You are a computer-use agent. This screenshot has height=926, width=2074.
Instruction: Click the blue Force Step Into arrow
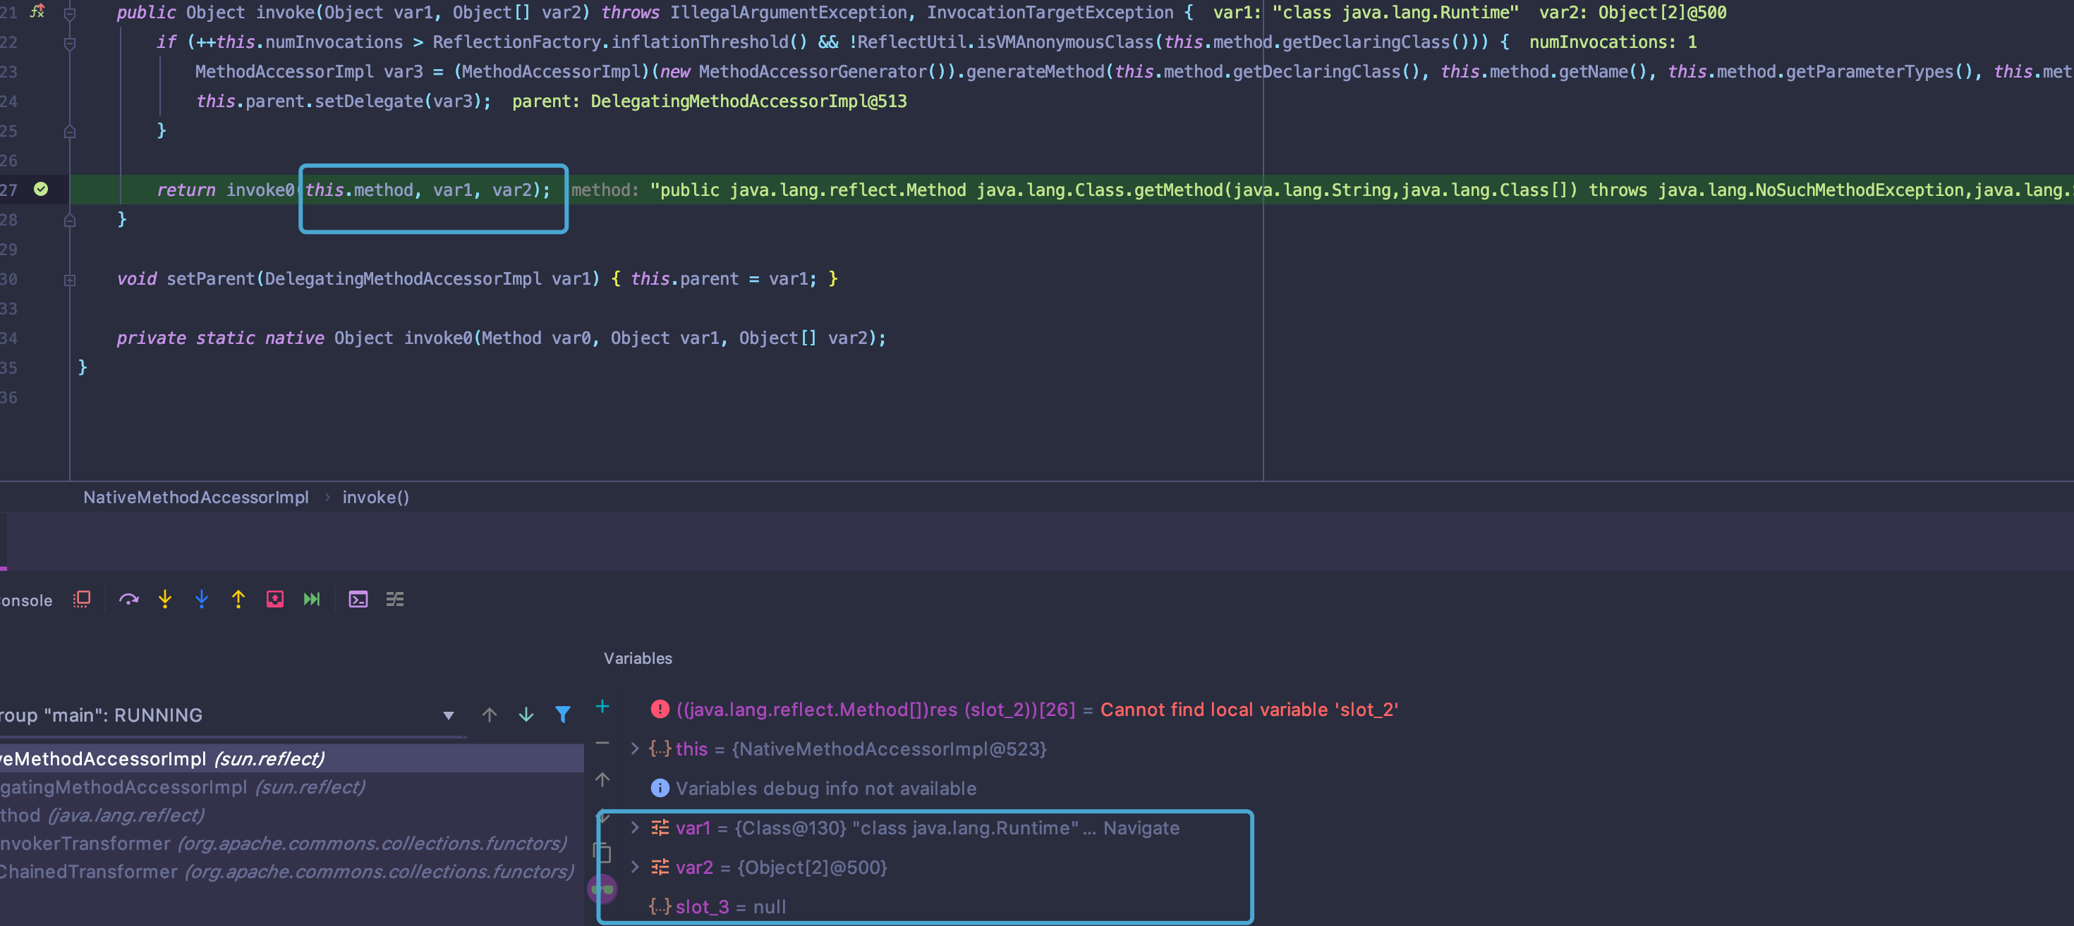[201, 600]
